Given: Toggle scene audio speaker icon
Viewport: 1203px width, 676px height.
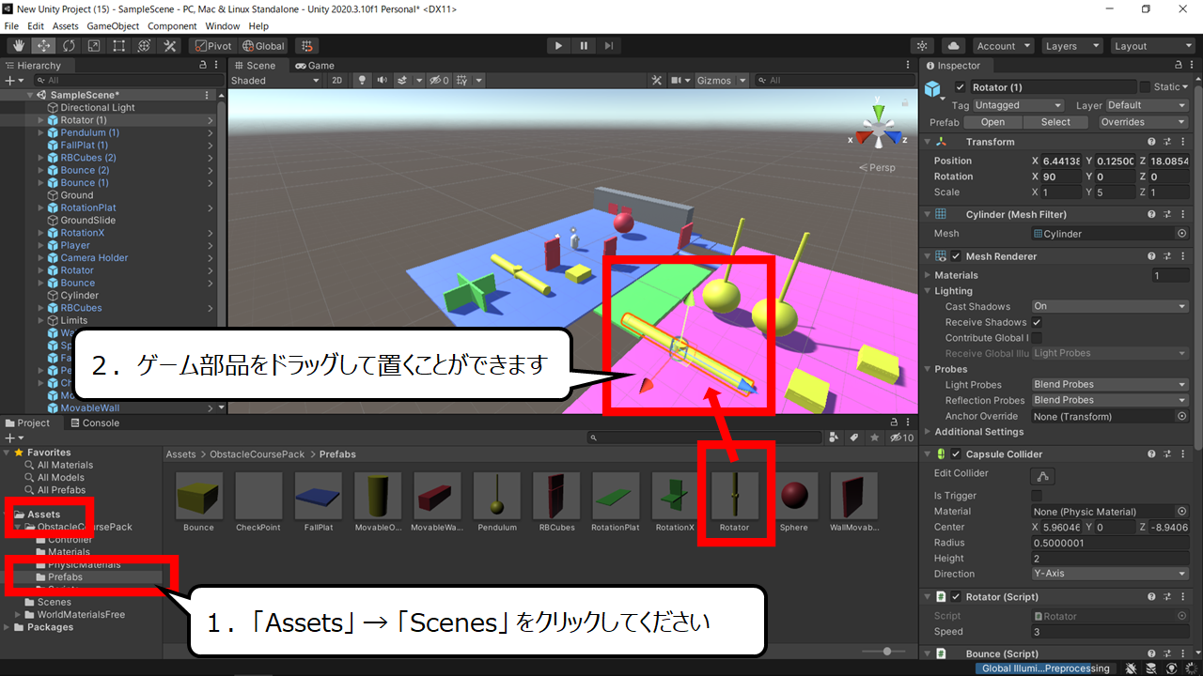Looking at the screenshot, I should pyautogui.click(x=382, y=81).
